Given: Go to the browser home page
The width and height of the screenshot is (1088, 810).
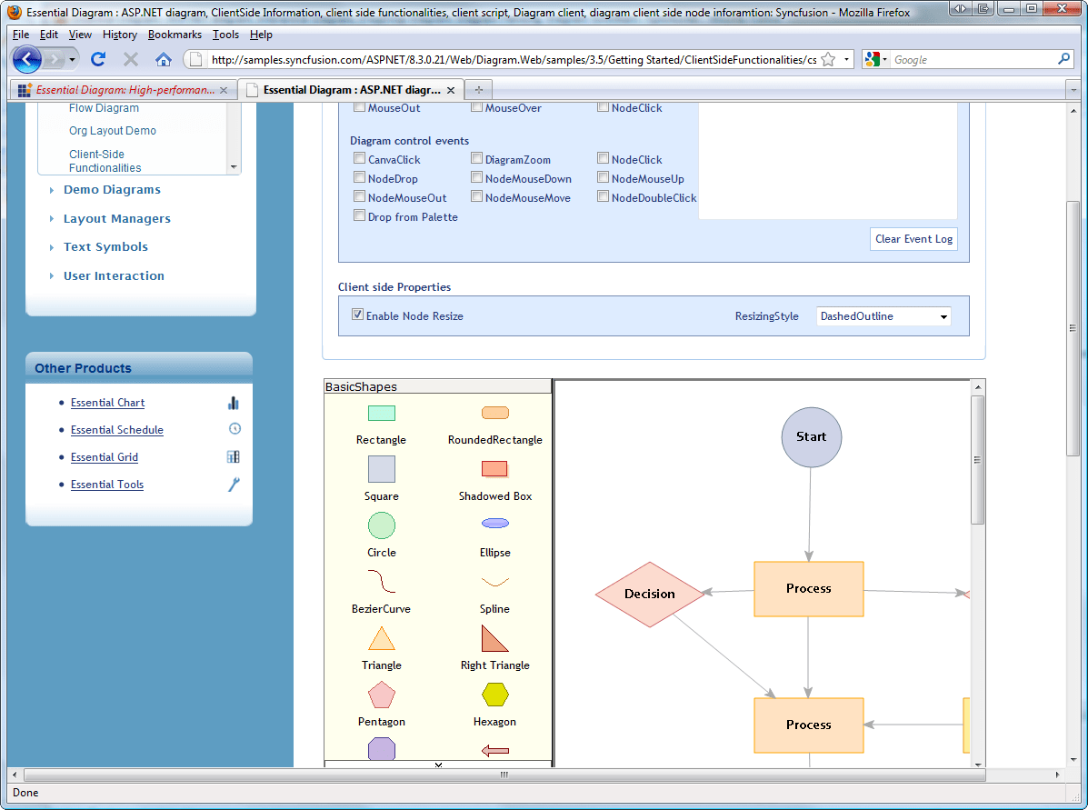Looking at the screenshot, I should pyautogui.click(x=163, y=60).
